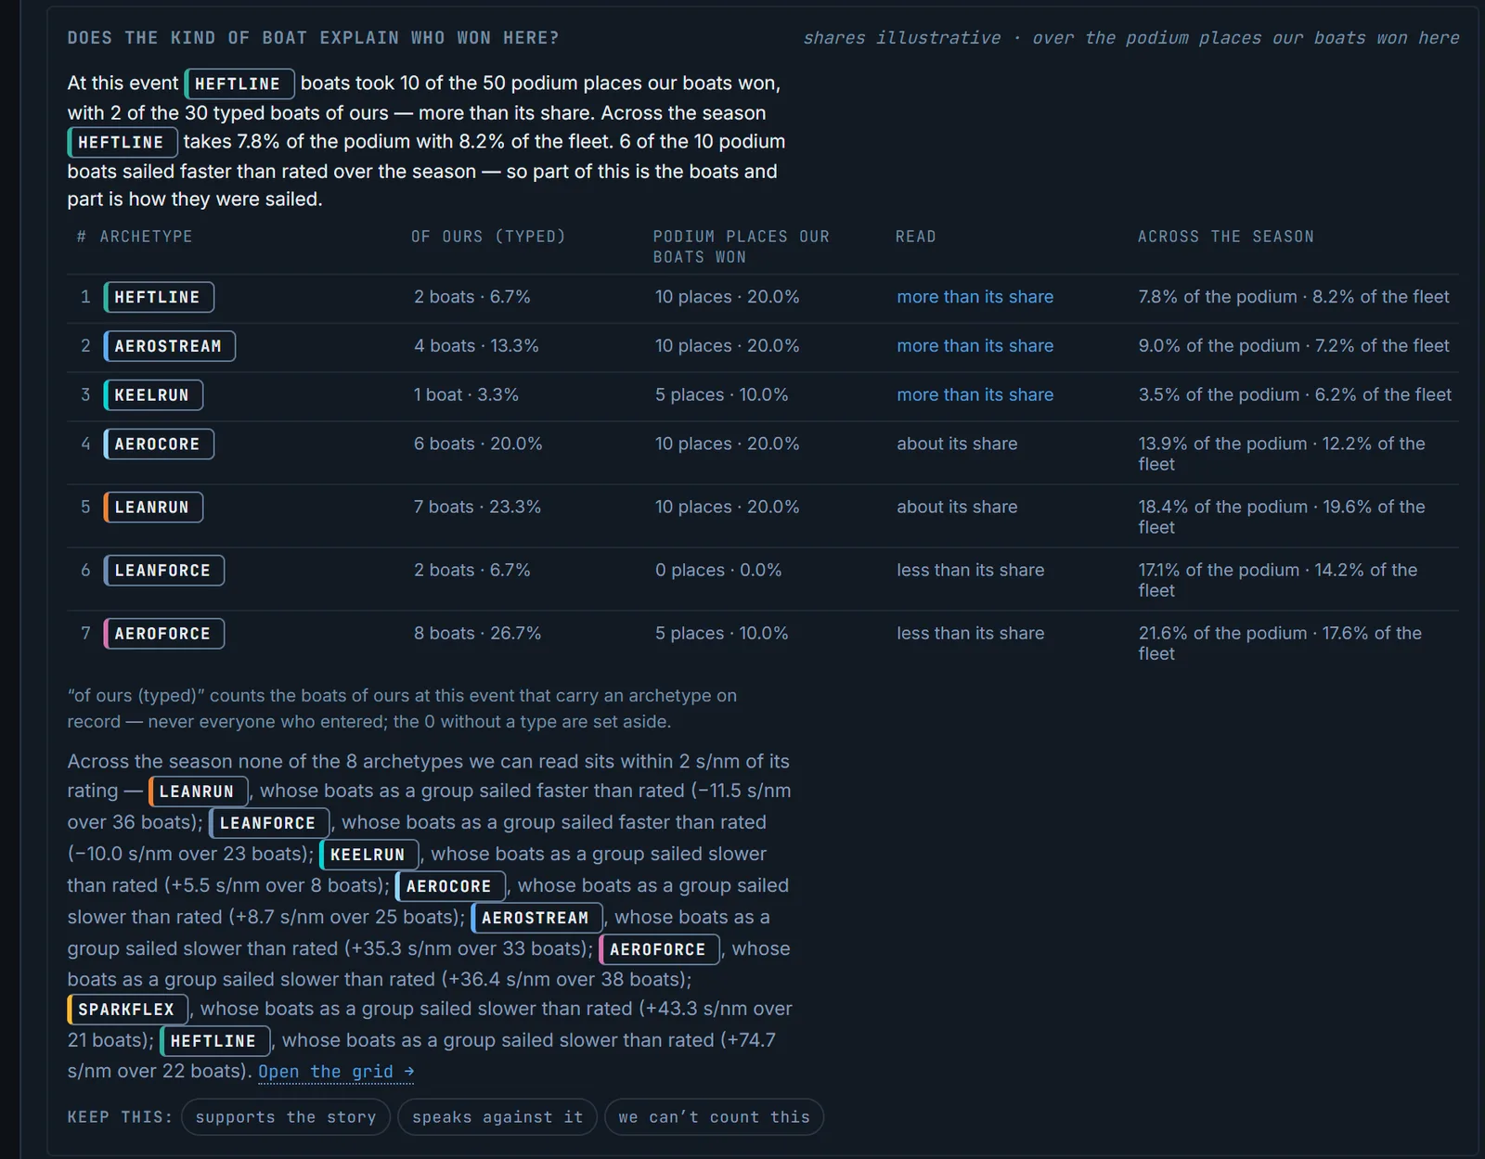Choose 'supports the story' option

[286, 1117]
